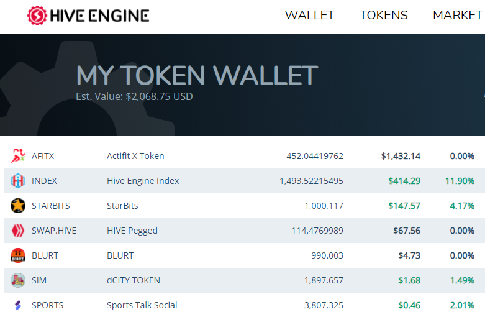485x317 pixels.
Task: Click the 1.49% change value
Action: point(462,280)
